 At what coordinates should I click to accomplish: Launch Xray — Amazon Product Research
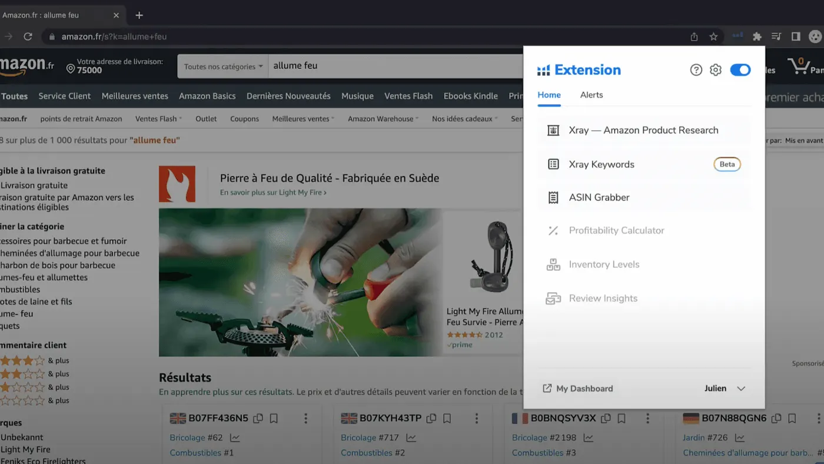point(644,130)
